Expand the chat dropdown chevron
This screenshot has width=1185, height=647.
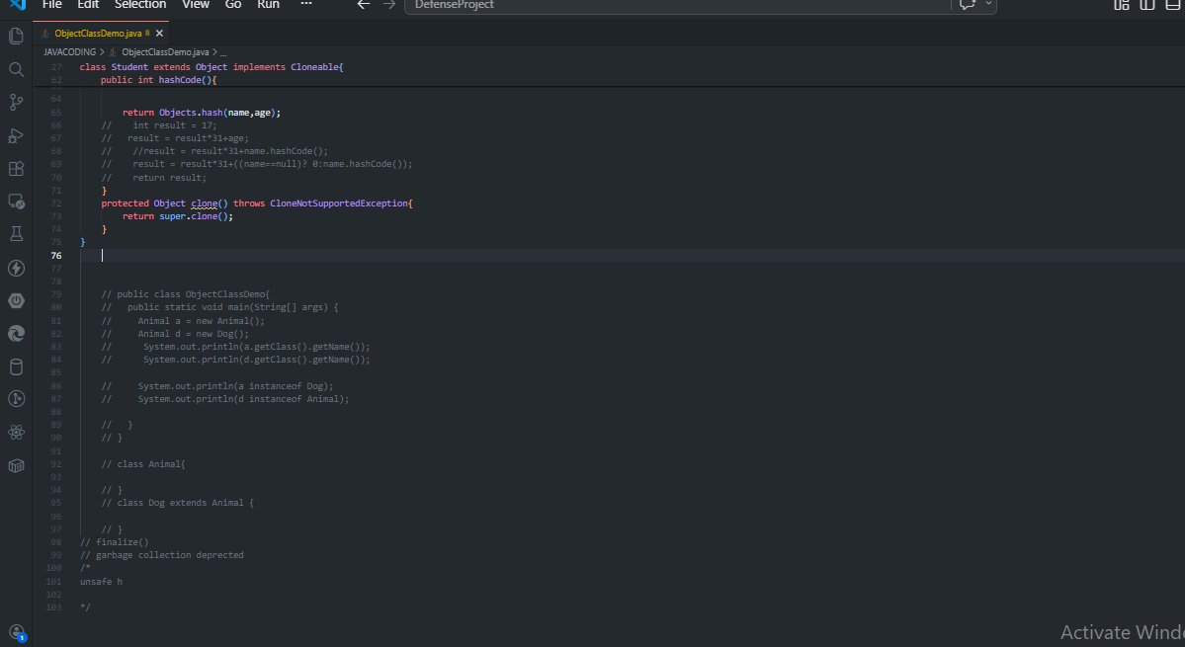coord(987,5)
